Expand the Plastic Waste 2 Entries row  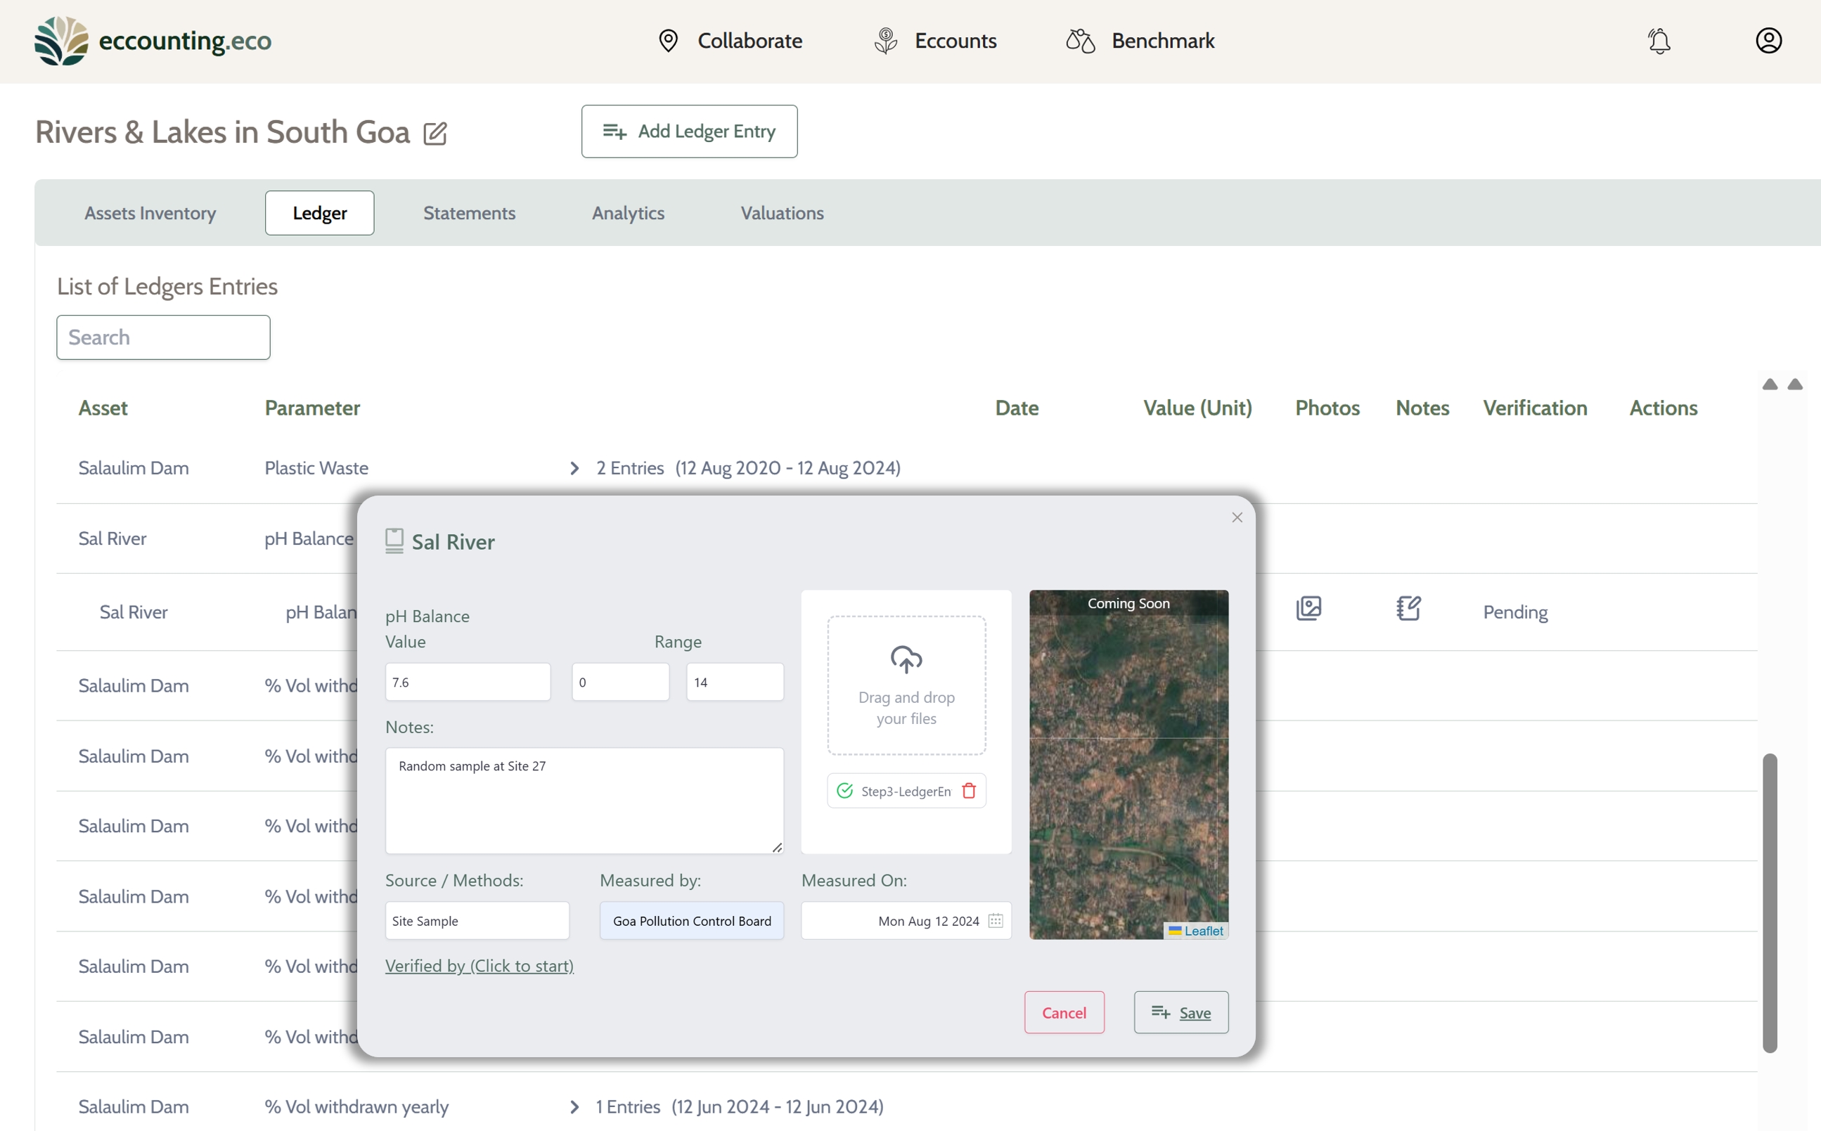tap(574, 468)
